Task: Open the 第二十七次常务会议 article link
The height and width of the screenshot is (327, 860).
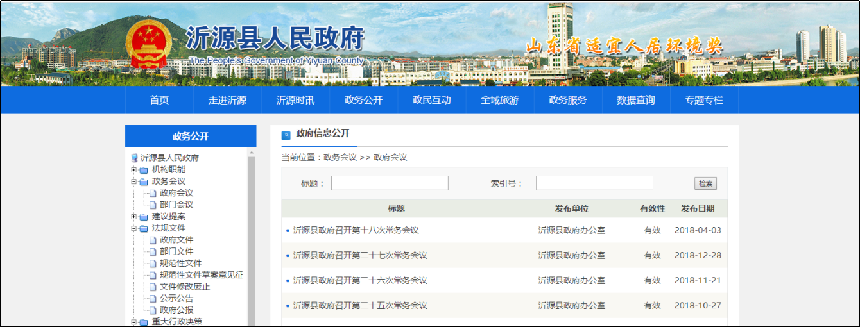Action: [x=359, y=255]
